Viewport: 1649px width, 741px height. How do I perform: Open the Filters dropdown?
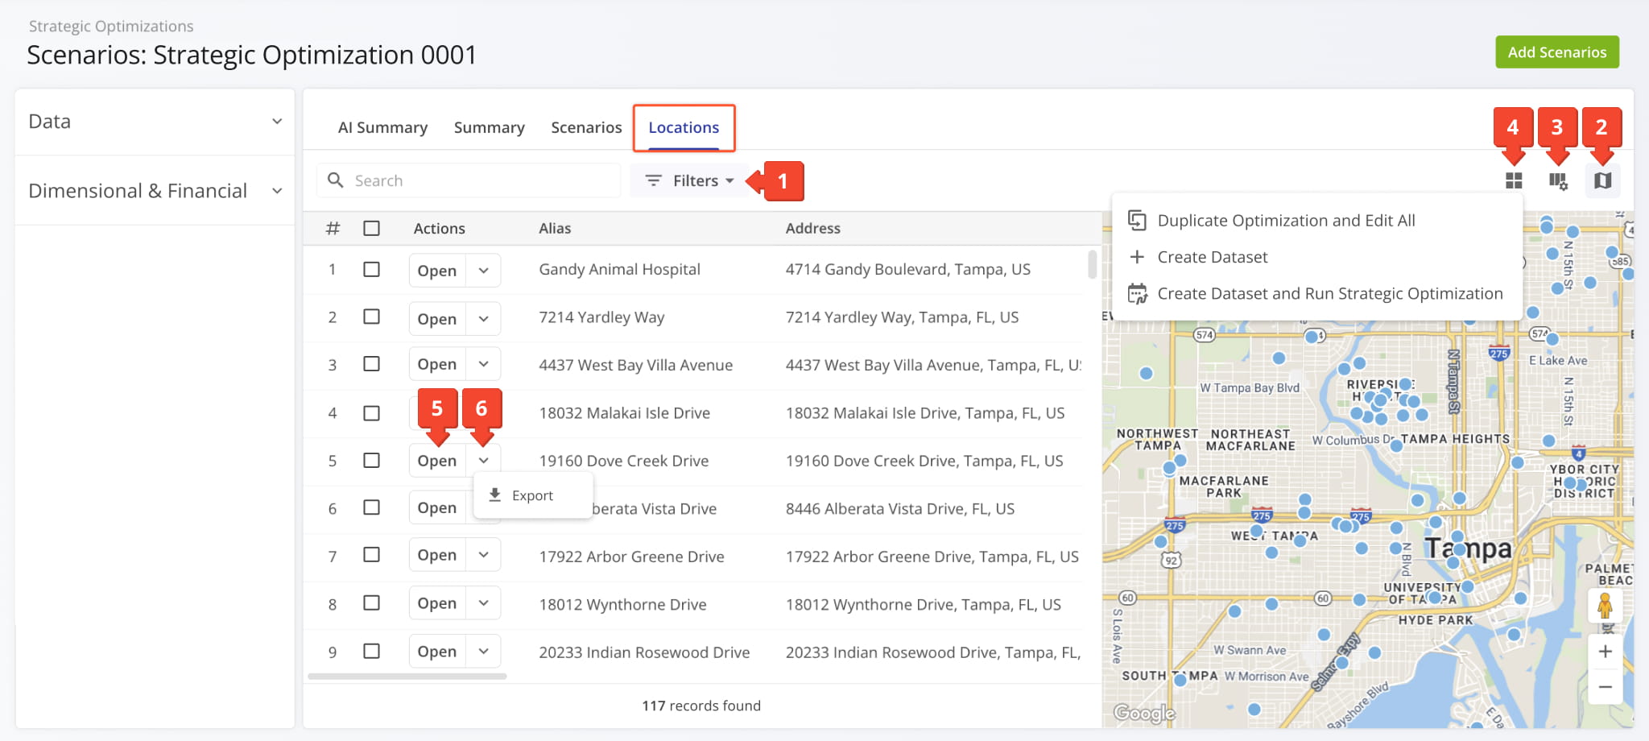[x=691, y=180]
